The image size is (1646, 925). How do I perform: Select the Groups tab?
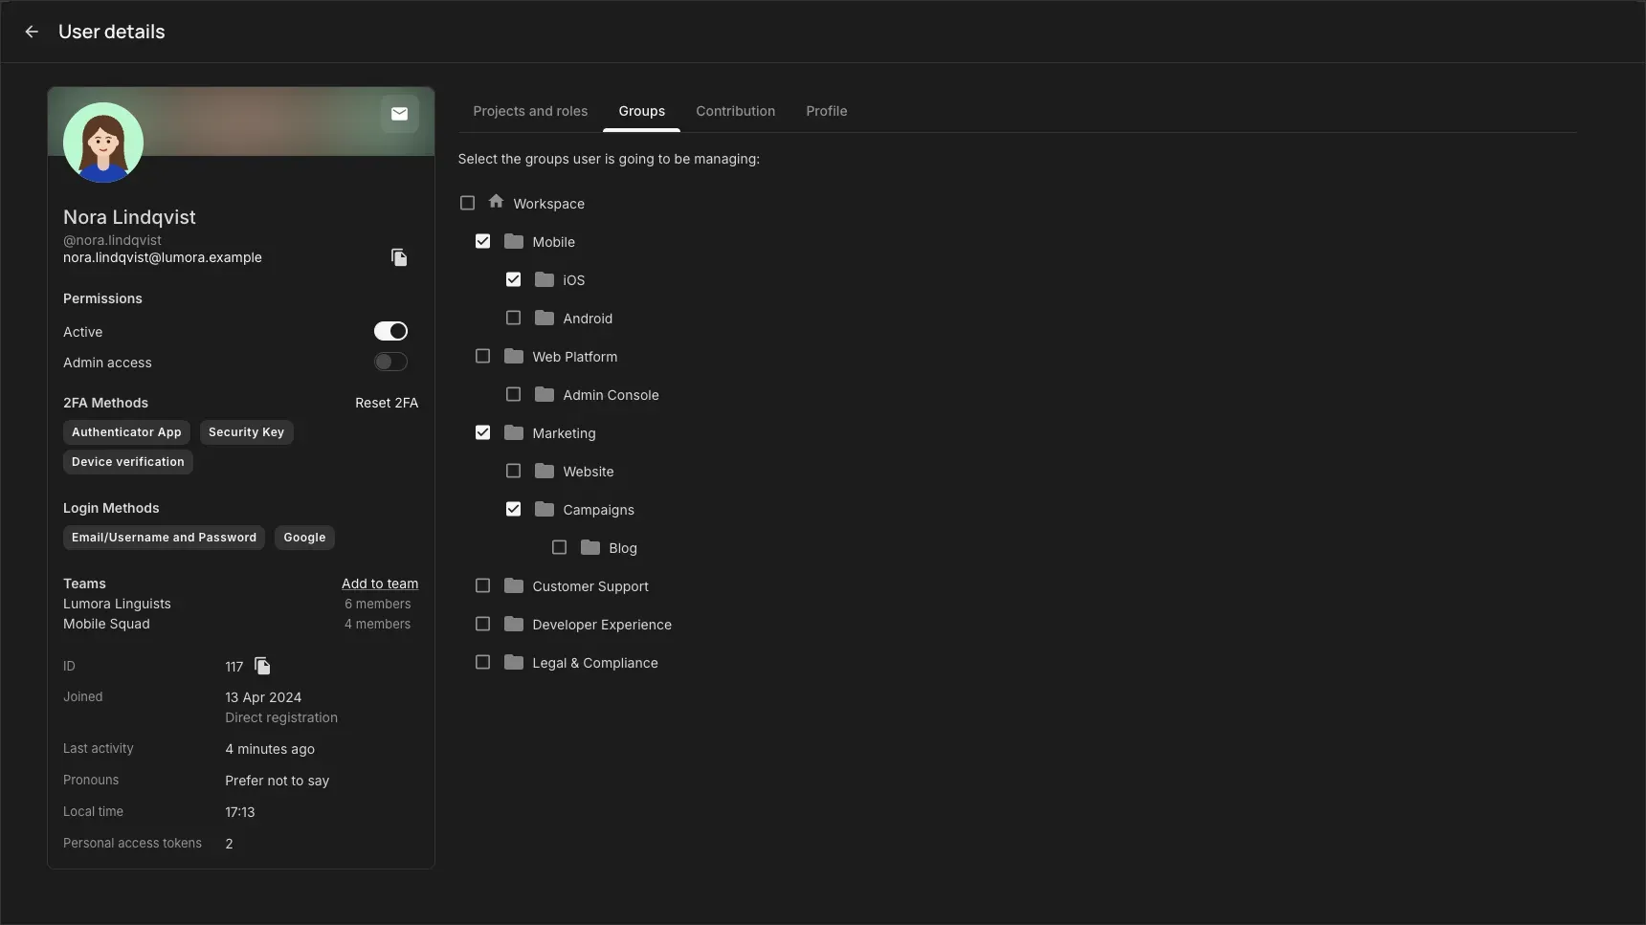pos(641,111)
